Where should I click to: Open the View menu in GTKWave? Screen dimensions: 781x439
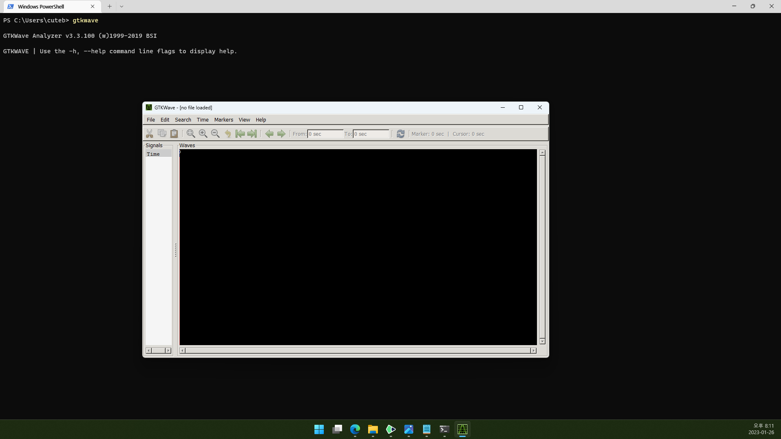(244, 120)
